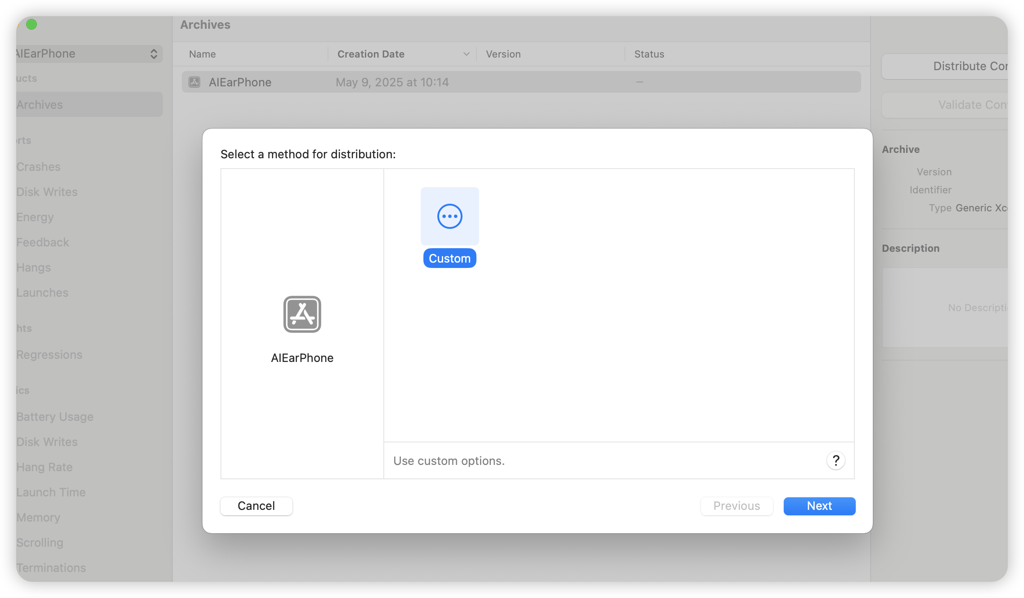Open Terminations metrics in sidebar
Image resolution: width=1024 pixels, height=598 pixels.
click(51, 568)
